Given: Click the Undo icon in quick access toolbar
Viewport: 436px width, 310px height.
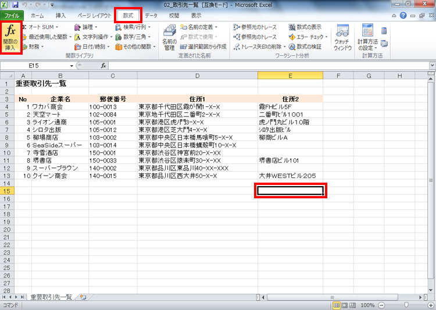Looking at the screenshot, I should pos(24,5).
